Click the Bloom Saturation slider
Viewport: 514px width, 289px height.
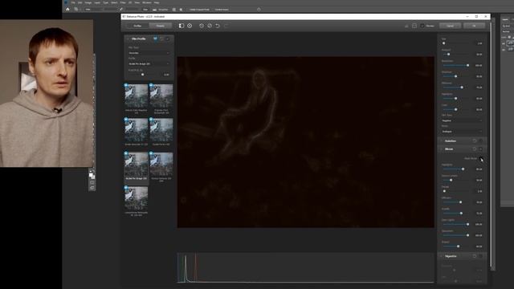pyautogui.click(x=455, y=235)
